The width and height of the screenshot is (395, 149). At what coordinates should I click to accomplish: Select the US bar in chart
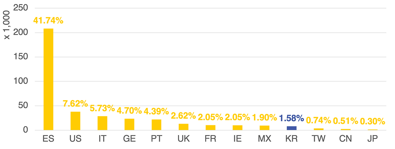click(x=75, y=121)
